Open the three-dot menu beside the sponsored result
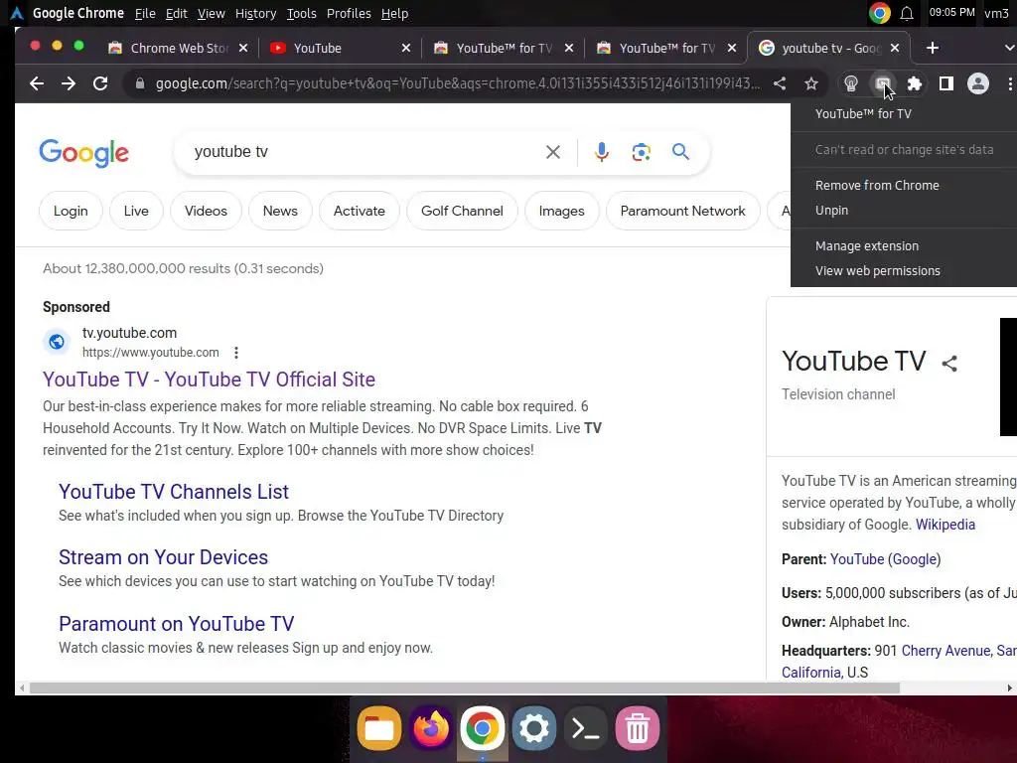1017x763 pixels. [x=236, y=353]
